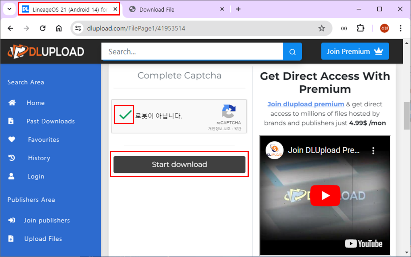This screenshot has height=257, width=411.
Task: Click the Start download button
Action: (179, 164)
